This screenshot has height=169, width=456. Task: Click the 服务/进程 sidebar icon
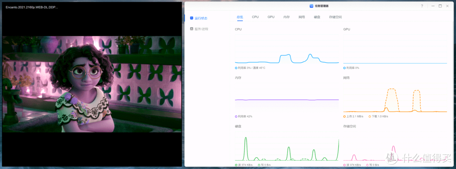(x=192, y=29)
